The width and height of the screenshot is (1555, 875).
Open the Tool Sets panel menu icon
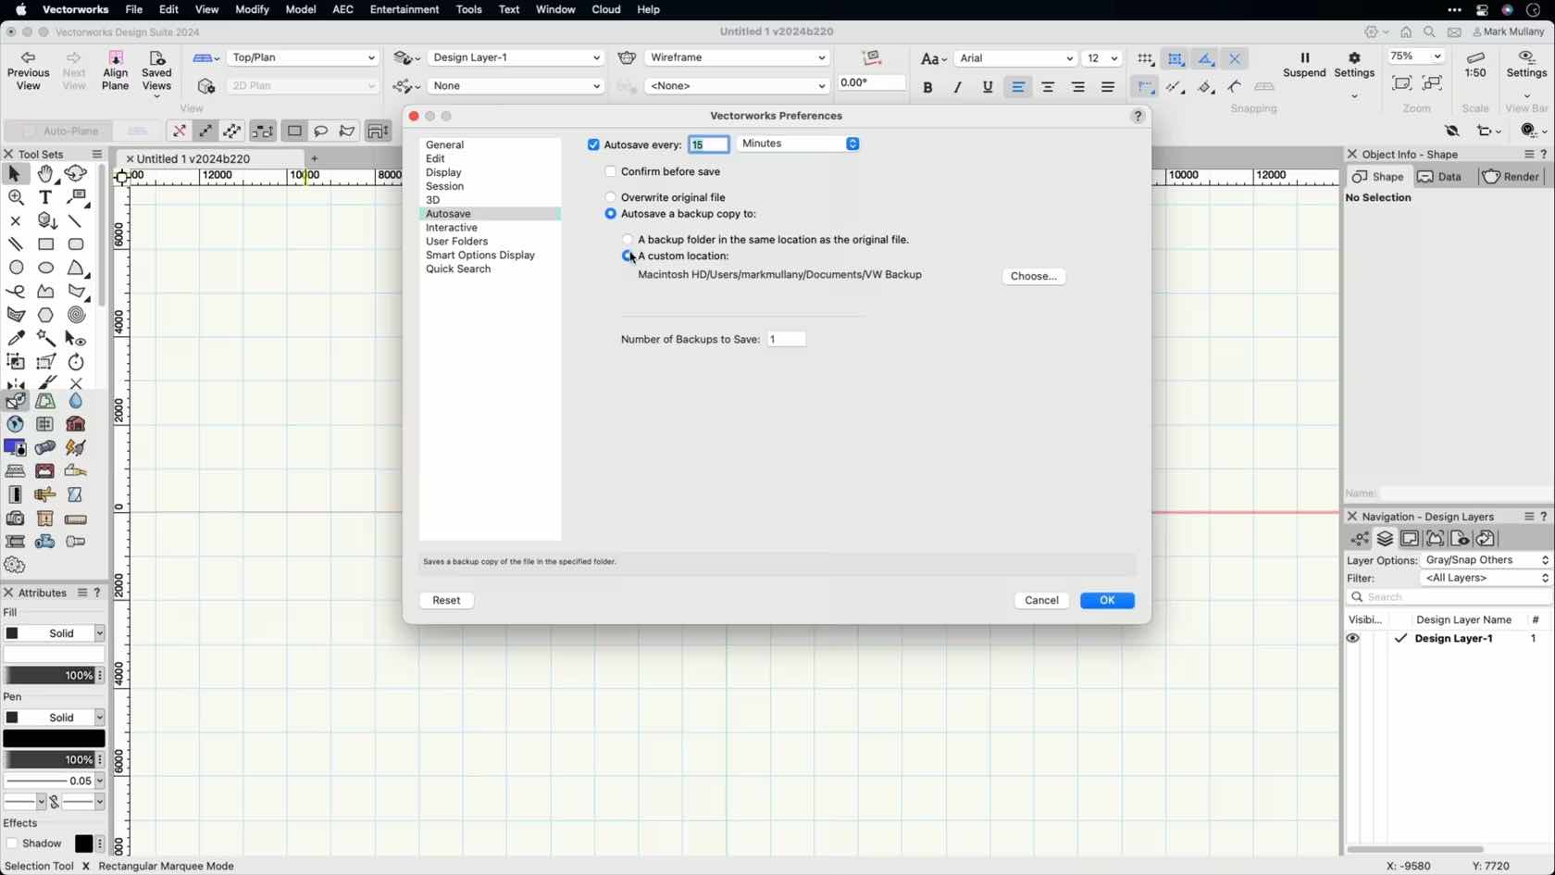(x=97, y=154)
